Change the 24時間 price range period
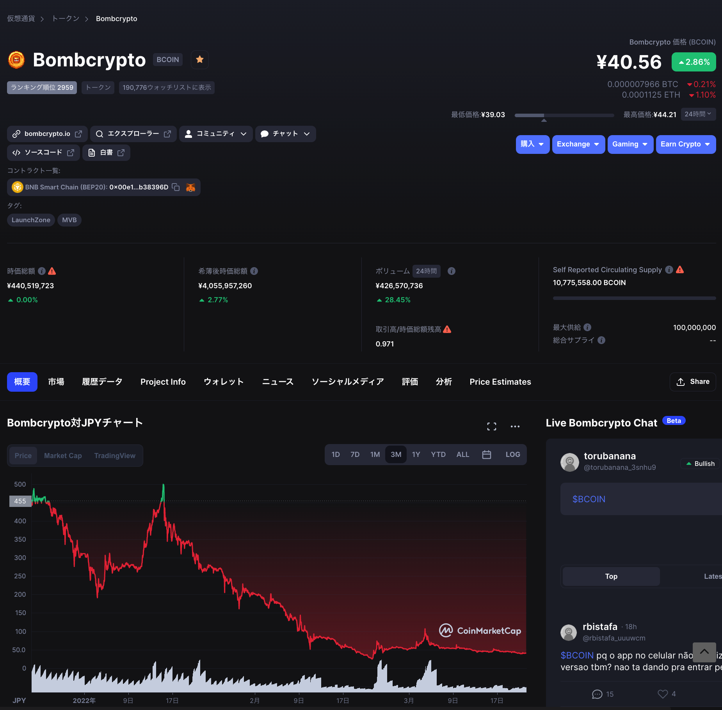722x710 pixels. (x=698, y=114)
